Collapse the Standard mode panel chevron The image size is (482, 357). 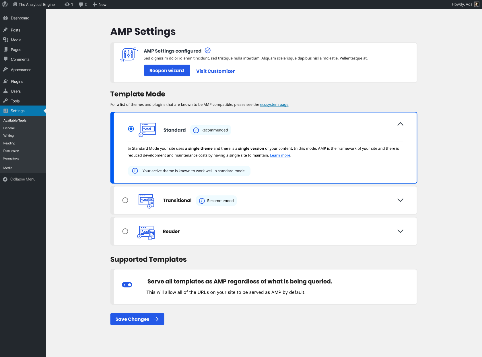pos(400,124)
